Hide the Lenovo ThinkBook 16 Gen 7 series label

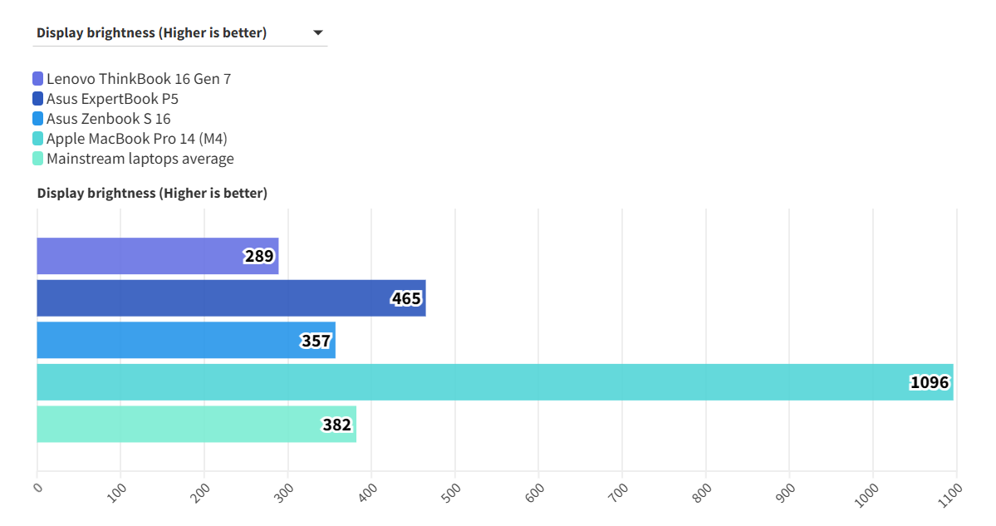139,79
